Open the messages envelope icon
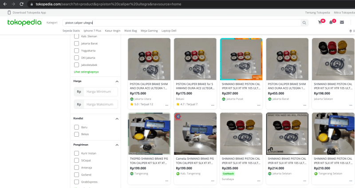Image resolution: width=355 pixels, height=188 pixels. [342, 22]
